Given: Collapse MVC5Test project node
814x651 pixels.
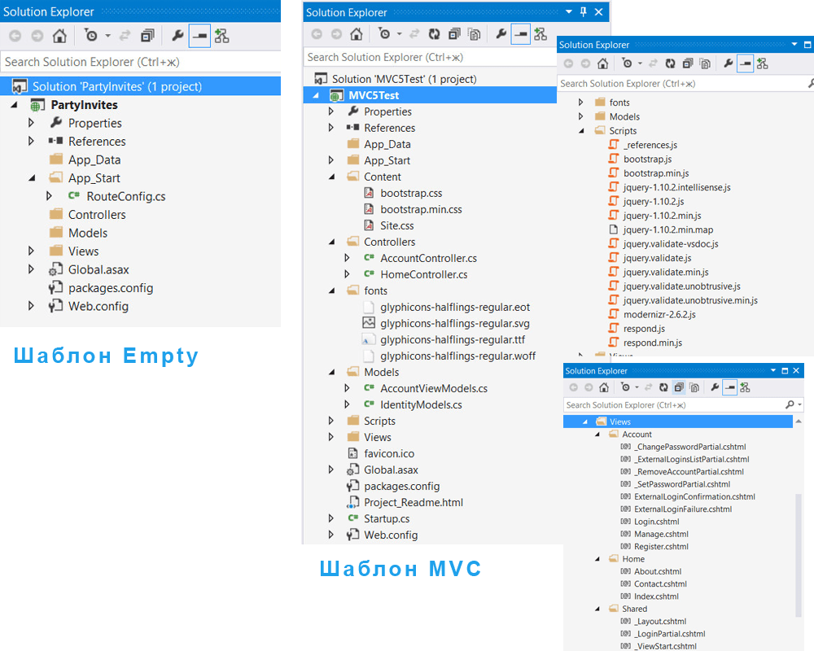Looking at the screenshot, I should pos(316,95).
